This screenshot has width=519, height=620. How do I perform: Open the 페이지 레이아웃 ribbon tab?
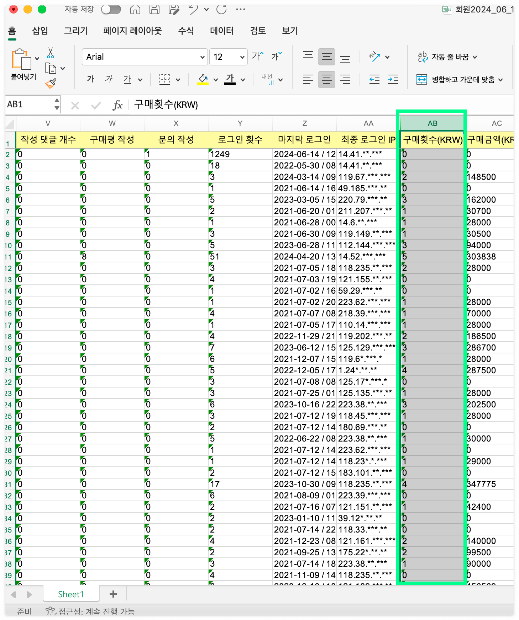132,31
